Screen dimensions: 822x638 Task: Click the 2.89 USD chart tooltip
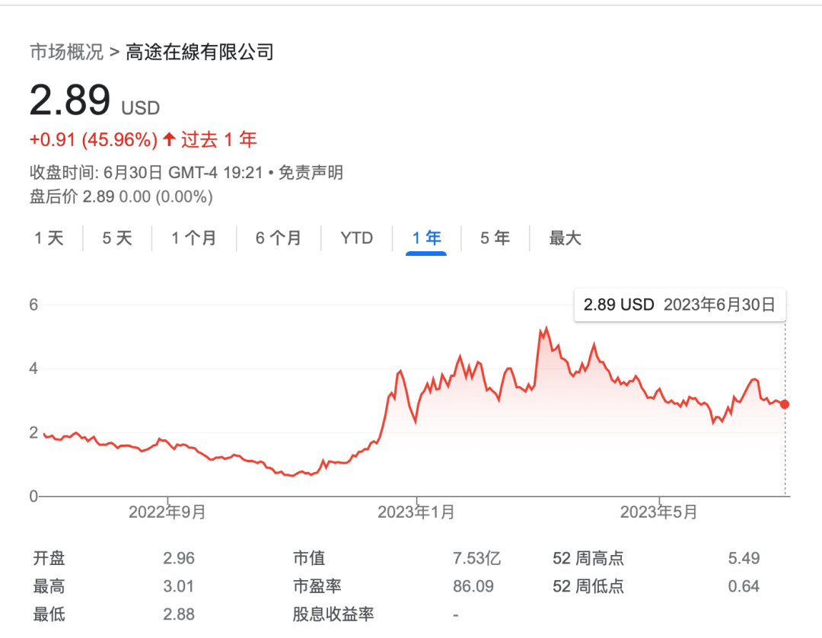680,305
